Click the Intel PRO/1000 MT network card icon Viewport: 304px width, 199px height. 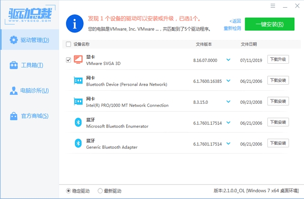[x=78, y=101]
